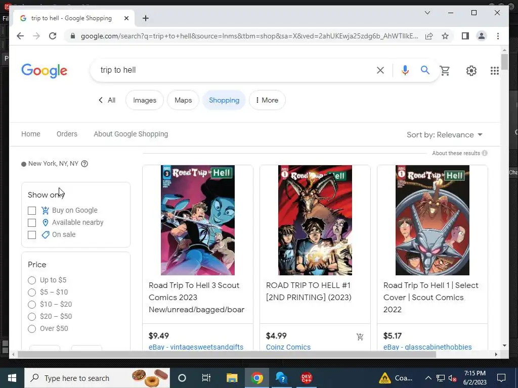Check 'Available nearby' filter
Viewport: 518px width, 388px height.
point(32,223)
